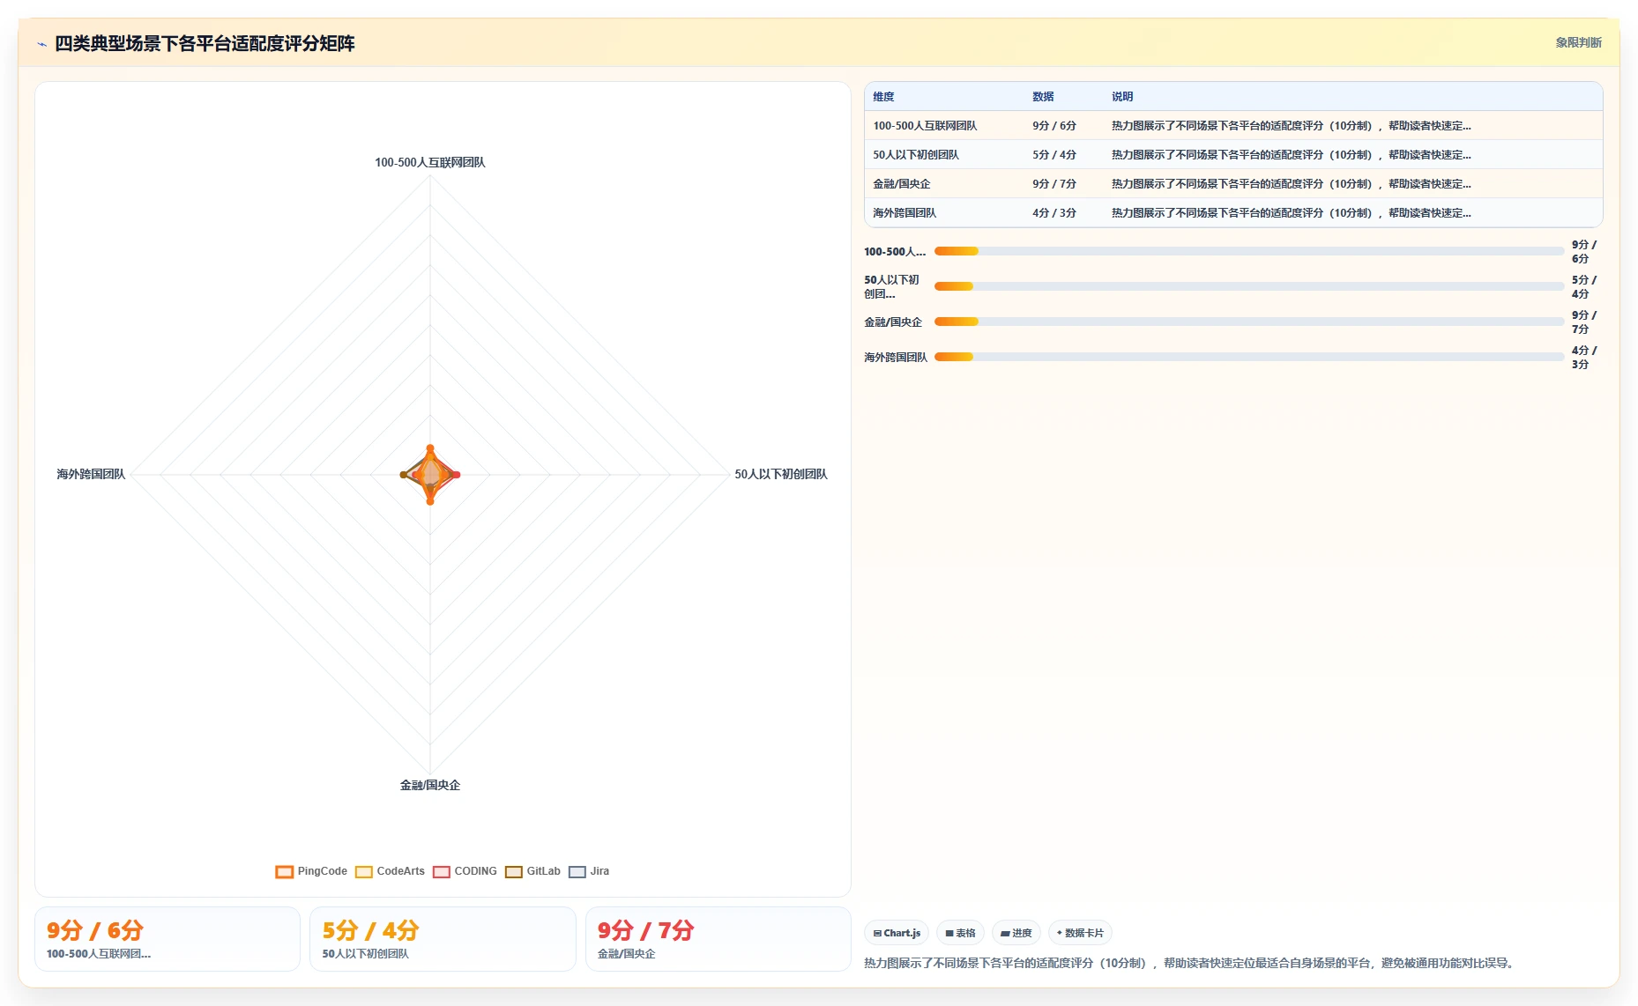Click the footer description about 热力图
The height and width of the screenshot is (1006, 1638).
coord(1191,964)
